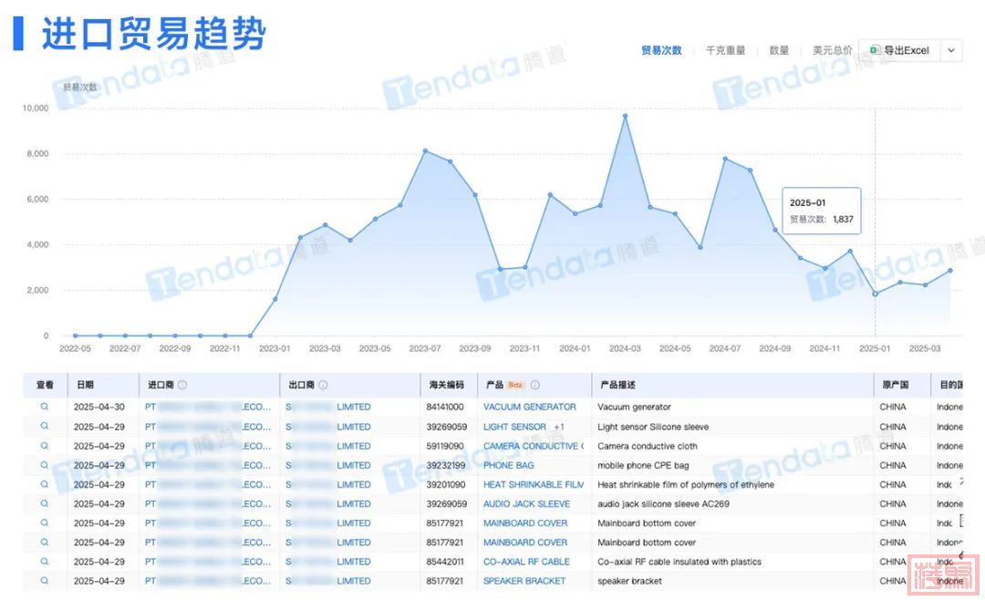Viewport: 985px width, 600px height.
Task: Select 'Light sensor Silicone sleeve' description
Action: (x=653, y=427)
